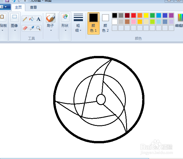Pick the lime color swatch
This screenshot has width=183, height=159.
(x=152, y=22)
